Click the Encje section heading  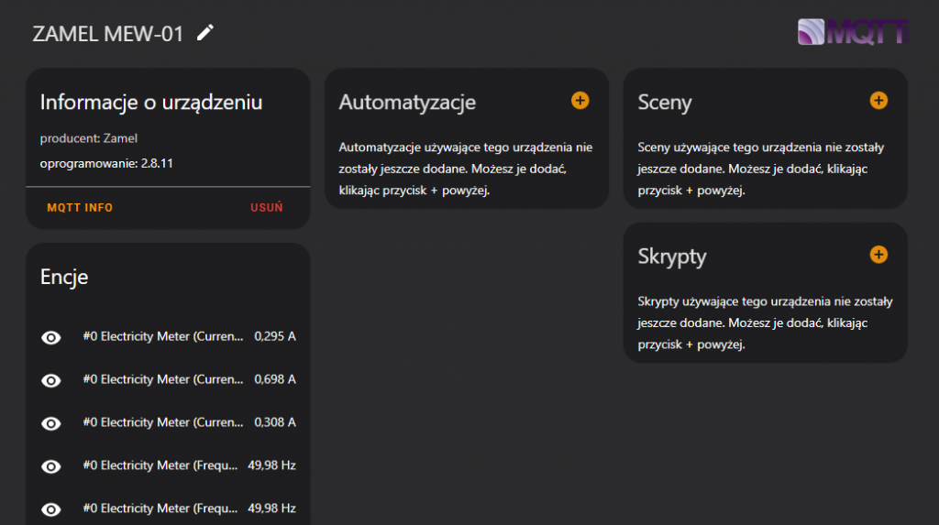[x=64, y=277]
